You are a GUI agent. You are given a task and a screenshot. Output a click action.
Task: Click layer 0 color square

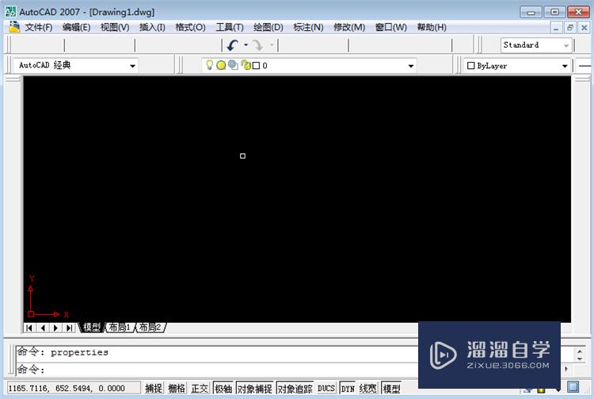tap(256, 66)
